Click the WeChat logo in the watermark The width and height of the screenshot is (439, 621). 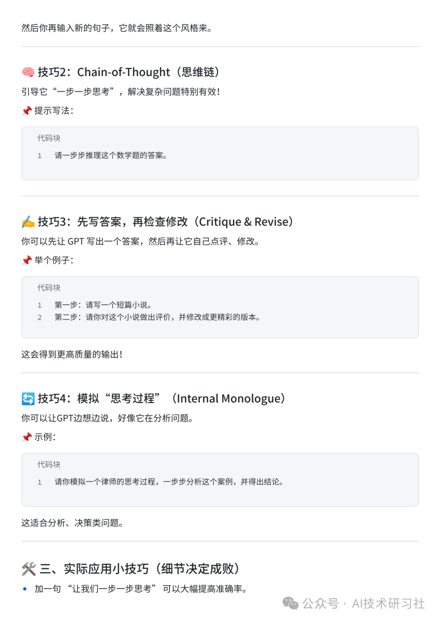point(290,604)
